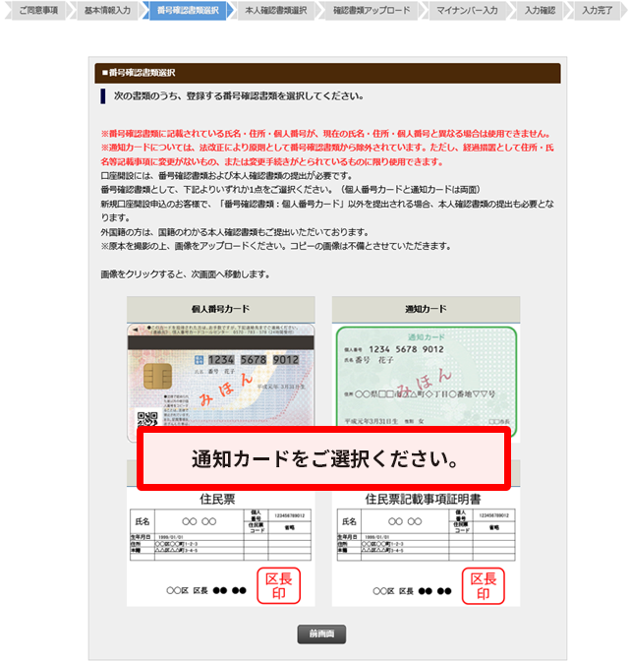Click the 外国籍の方は note line

[x=235, y=232]
